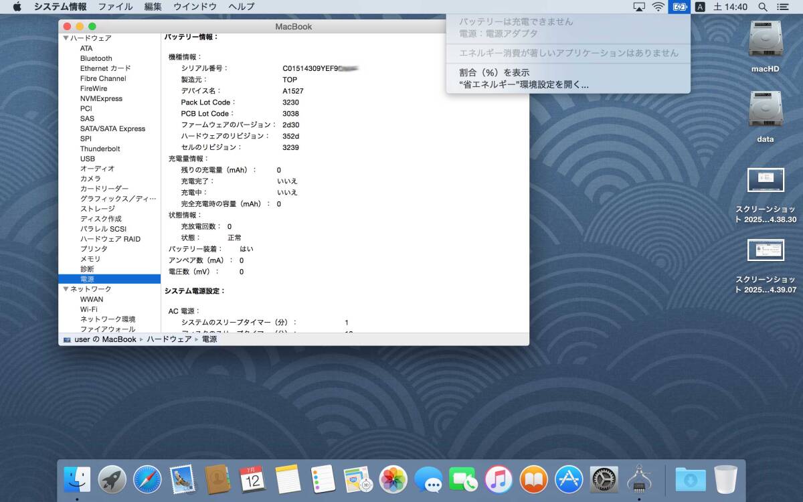Open the ウインドウ menu
Screen dimensions: 803x502
click(195, 7)
